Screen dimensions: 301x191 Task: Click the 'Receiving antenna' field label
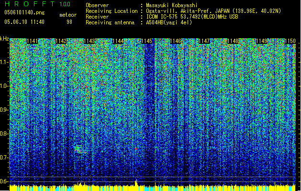pos(110,22)
